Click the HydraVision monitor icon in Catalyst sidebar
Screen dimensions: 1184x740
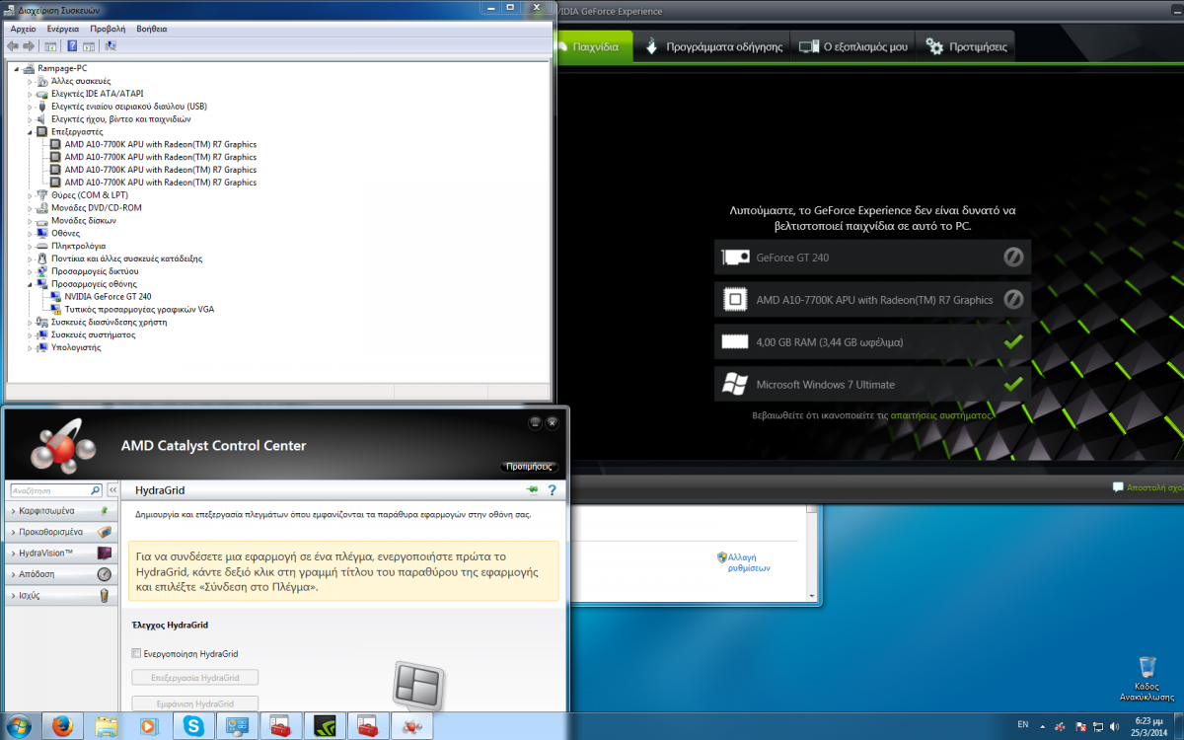click(105, 554)
